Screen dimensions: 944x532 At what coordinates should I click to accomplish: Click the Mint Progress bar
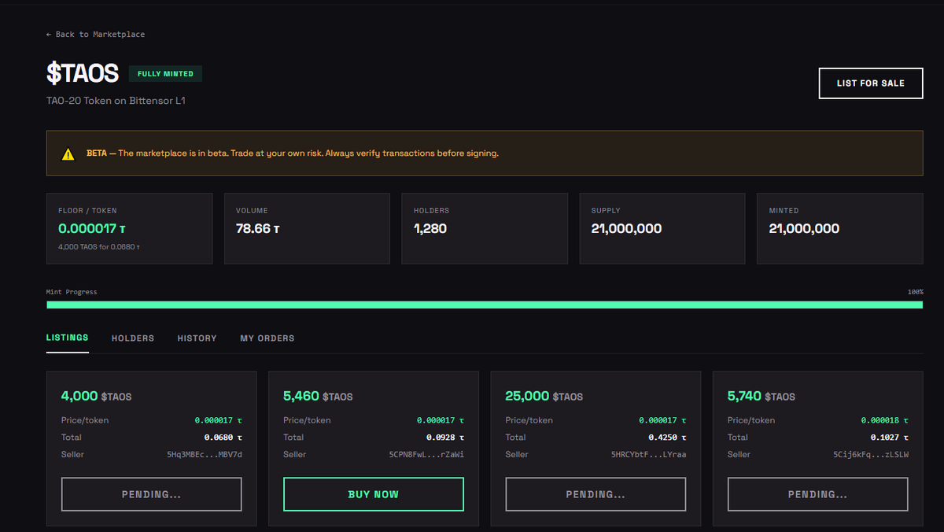tap(485, 305)
